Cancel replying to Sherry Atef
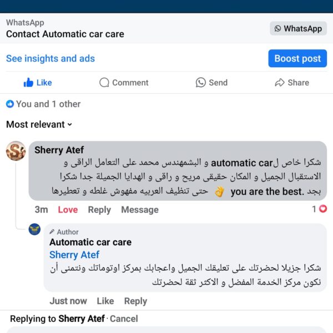The height and width of the screenshot is (333, 333). (x=124, y=319)
